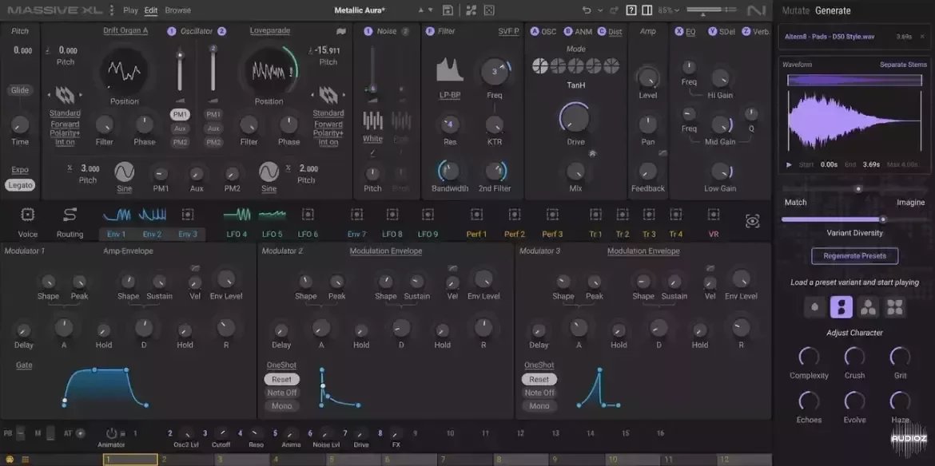This screenshot has width=935, height=466.
Task: Open the undo history dropdown chevron
Action: click(x=600, y=10)
